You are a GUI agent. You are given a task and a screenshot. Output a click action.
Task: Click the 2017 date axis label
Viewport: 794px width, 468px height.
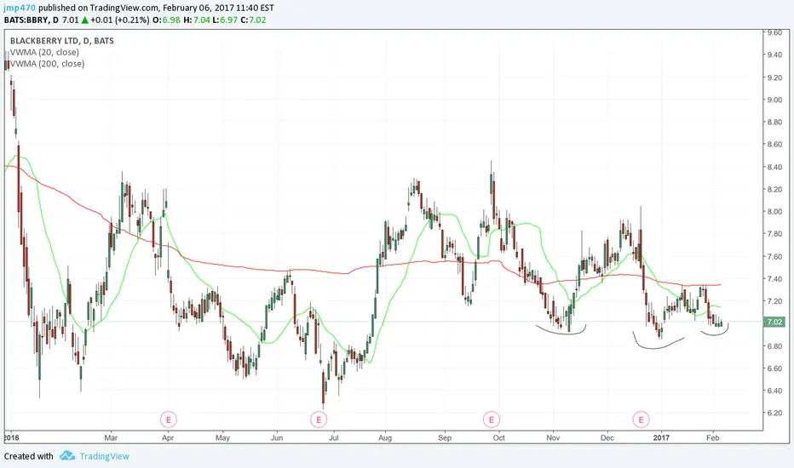tap(661, 437)
